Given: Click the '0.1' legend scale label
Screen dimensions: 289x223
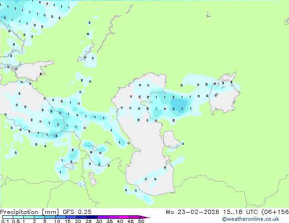Looking at the screenshot, I should coord(5,221).
